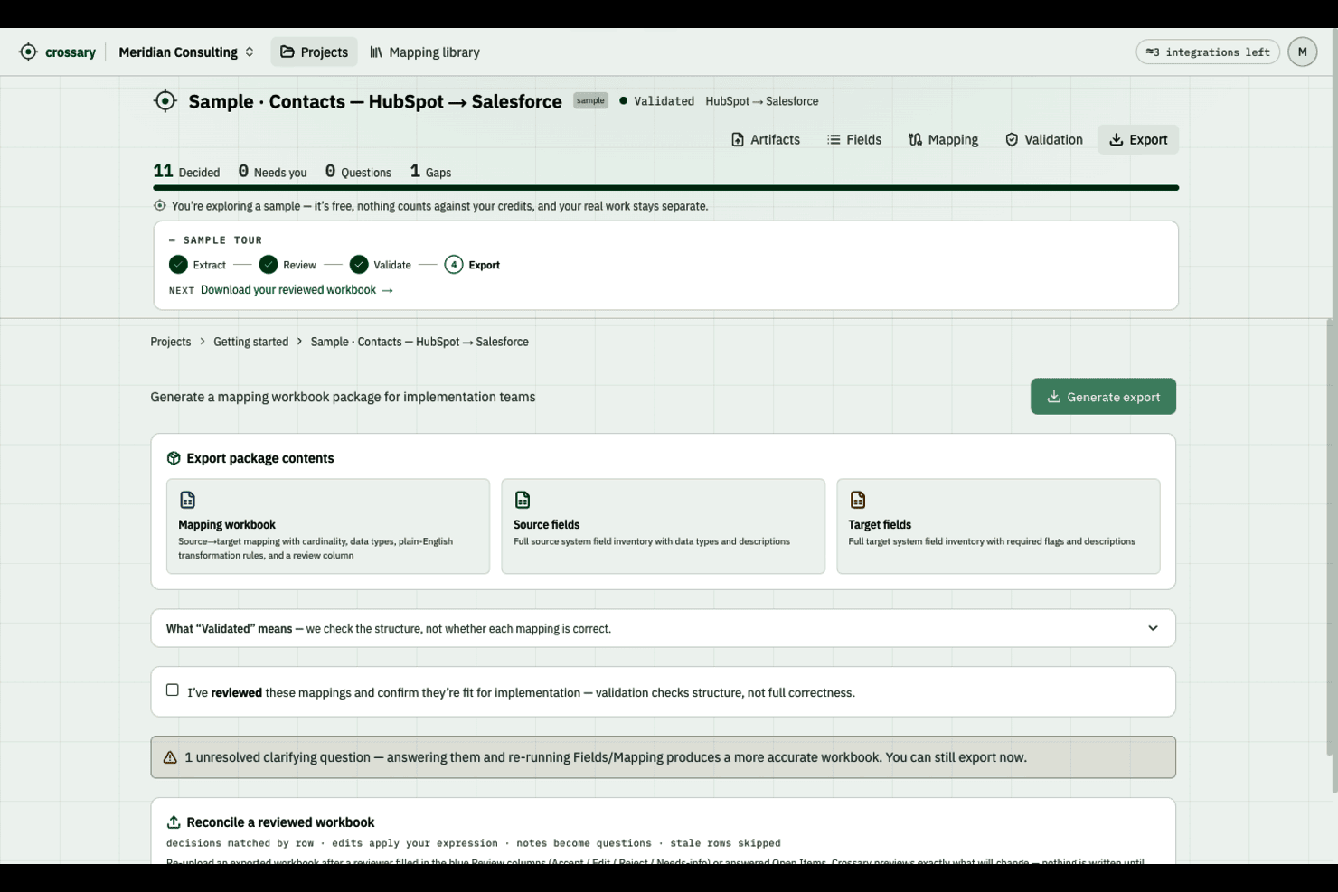Expand the What Validated means section

pyautogui.click(x=663, y=628)
